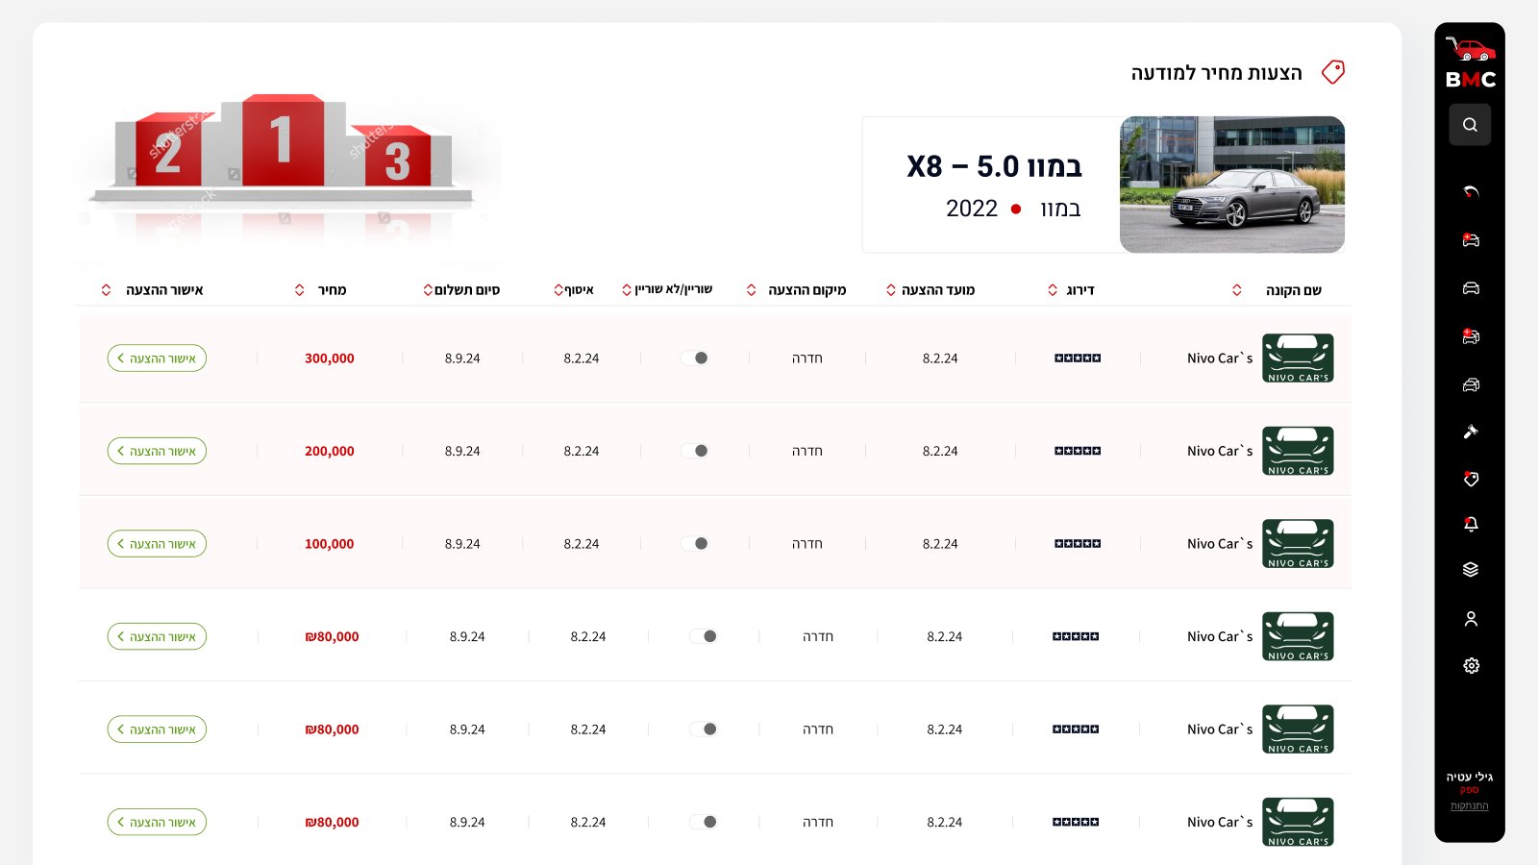Sort by the סיום תשלום column

click(x=428, y=290)
